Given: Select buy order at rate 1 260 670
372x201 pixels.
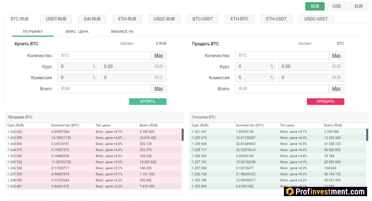Looking at the screenshot, I should 278,138.
